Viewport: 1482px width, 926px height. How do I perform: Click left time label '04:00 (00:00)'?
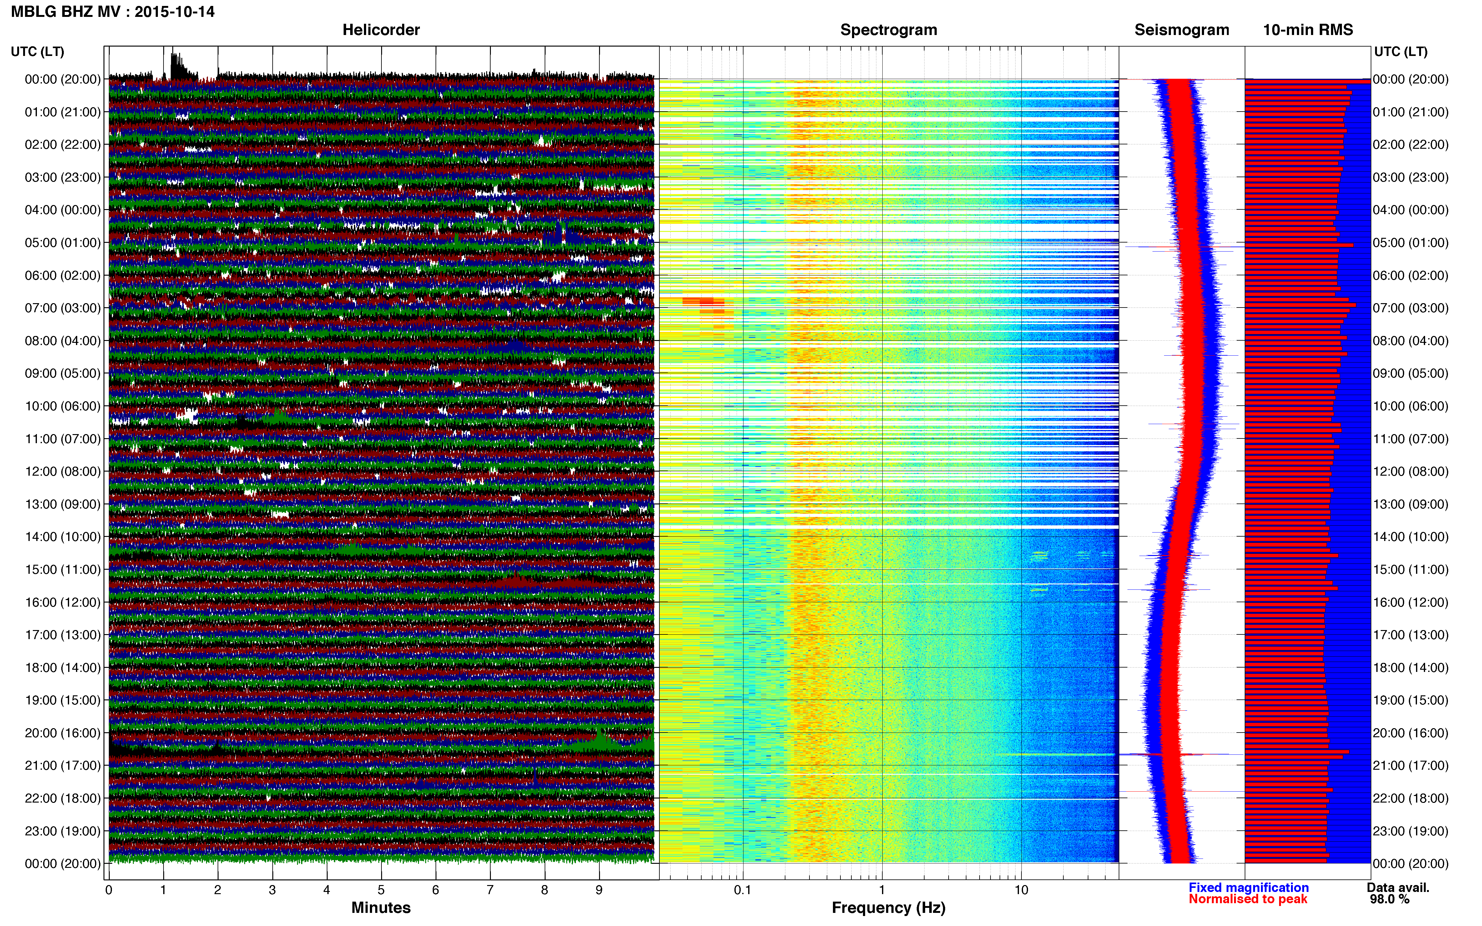coord(63,210)
